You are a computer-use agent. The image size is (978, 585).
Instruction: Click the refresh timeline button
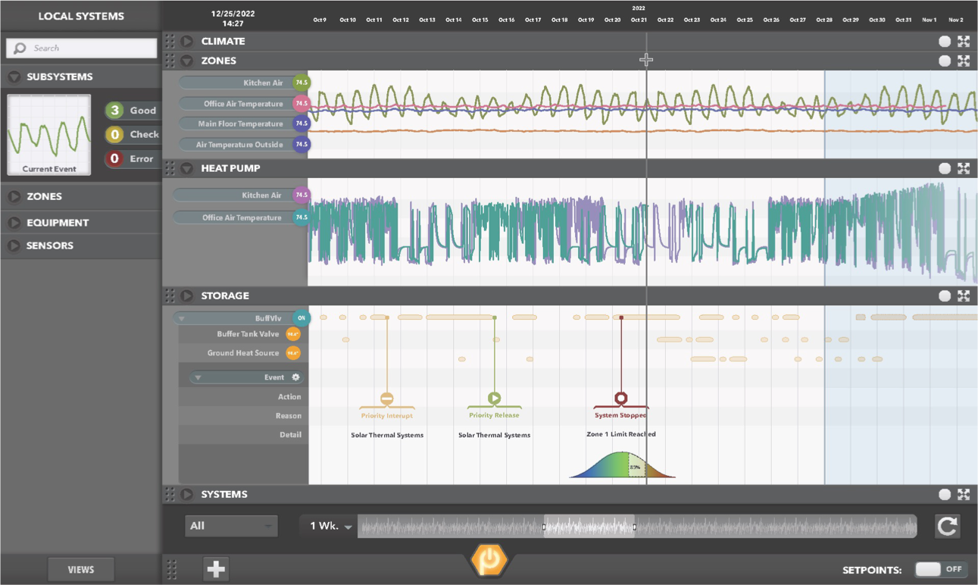pyautogui.click(x=947, y=526)
